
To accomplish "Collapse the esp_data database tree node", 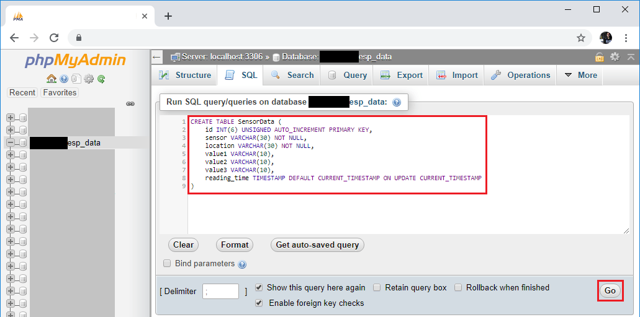I will click(10, 142).
